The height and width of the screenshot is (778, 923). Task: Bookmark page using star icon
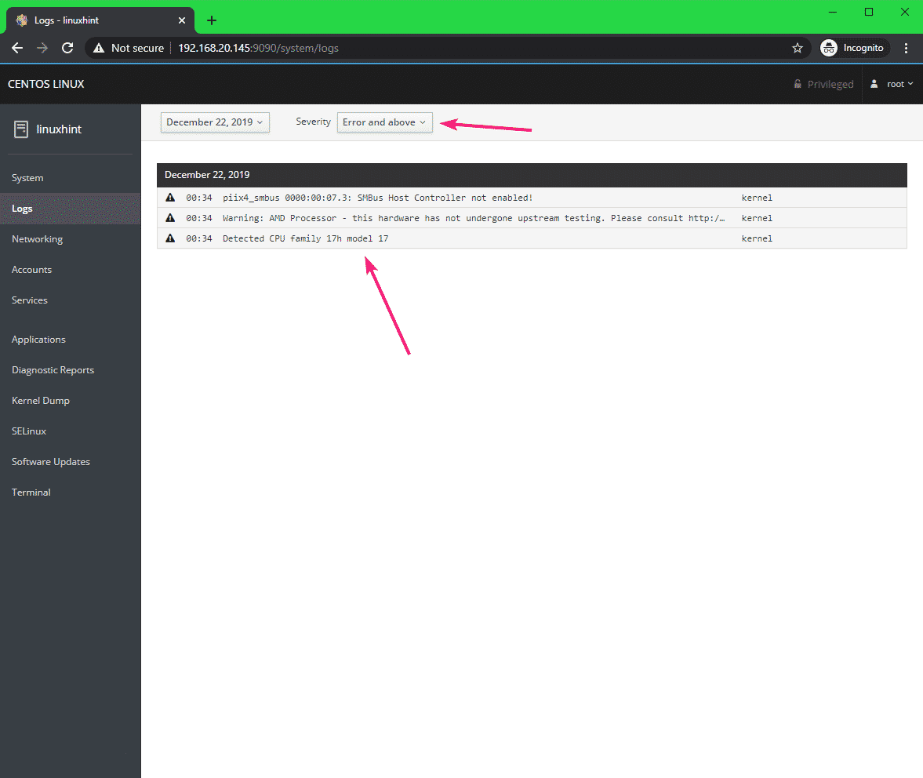(798, 48)
